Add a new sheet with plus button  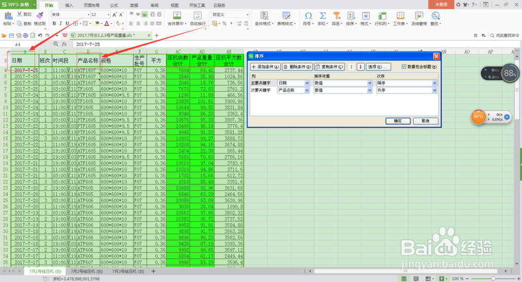153,272
